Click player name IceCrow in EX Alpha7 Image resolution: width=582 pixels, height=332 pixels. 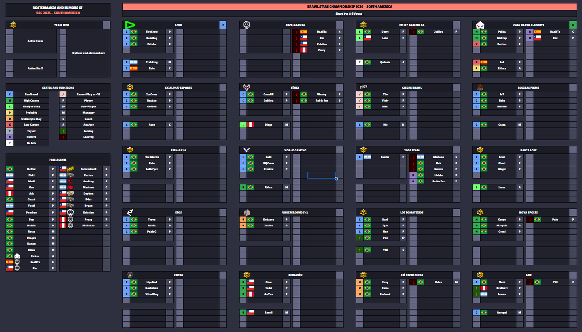152,94
